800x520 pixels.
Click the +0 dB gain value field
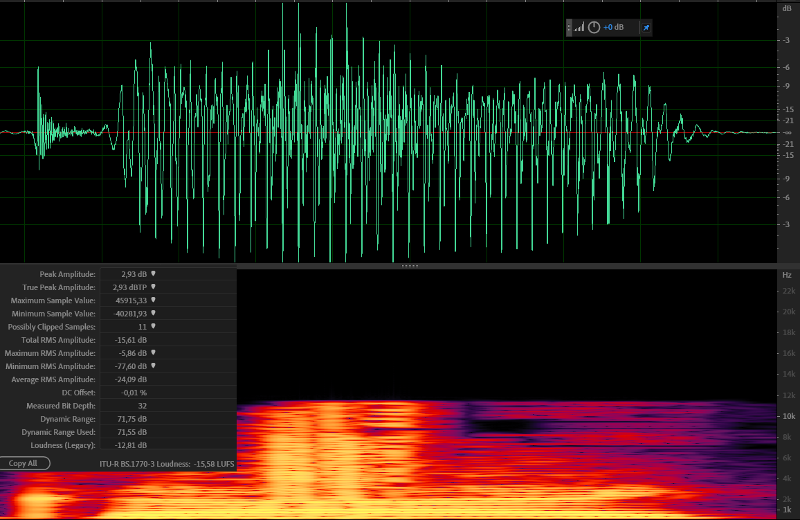point(613,28)
